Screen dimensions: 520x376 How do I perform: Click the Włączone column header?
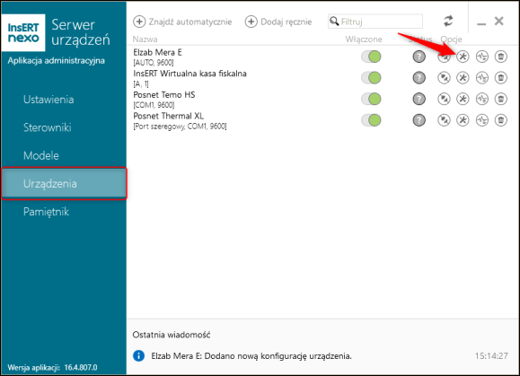tap(364, 39)
